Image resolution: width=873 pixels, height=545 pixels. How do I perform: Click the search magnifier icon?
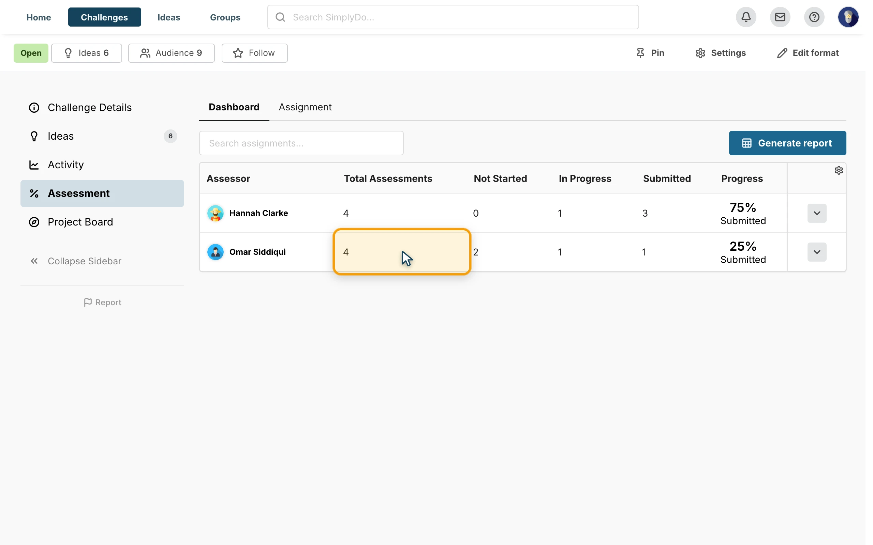coord(280,17)
